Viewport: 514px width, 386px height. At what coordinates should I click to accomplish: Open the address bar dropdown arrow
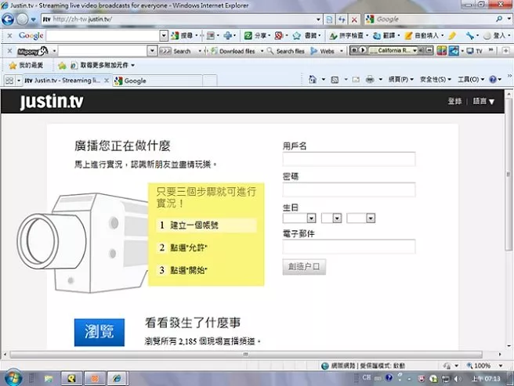coord(318,20)
